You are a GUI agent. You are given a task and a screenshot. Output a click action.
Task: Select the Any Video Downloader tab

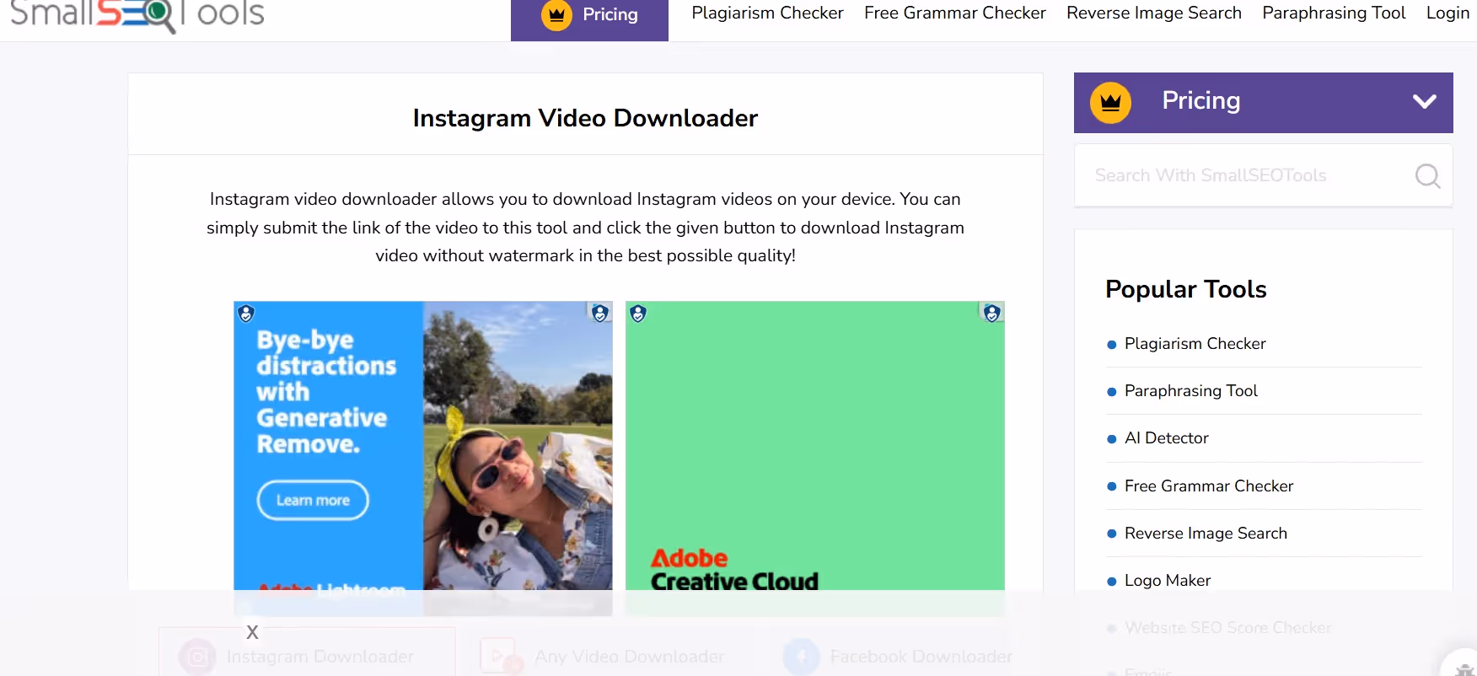click(x=604, y=656)
